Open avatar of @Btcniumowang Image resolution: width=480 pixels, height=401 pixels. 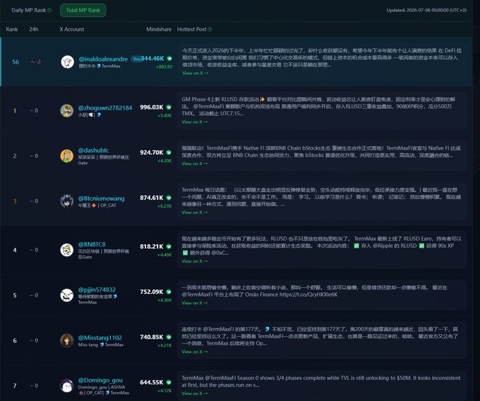(67, 201)
